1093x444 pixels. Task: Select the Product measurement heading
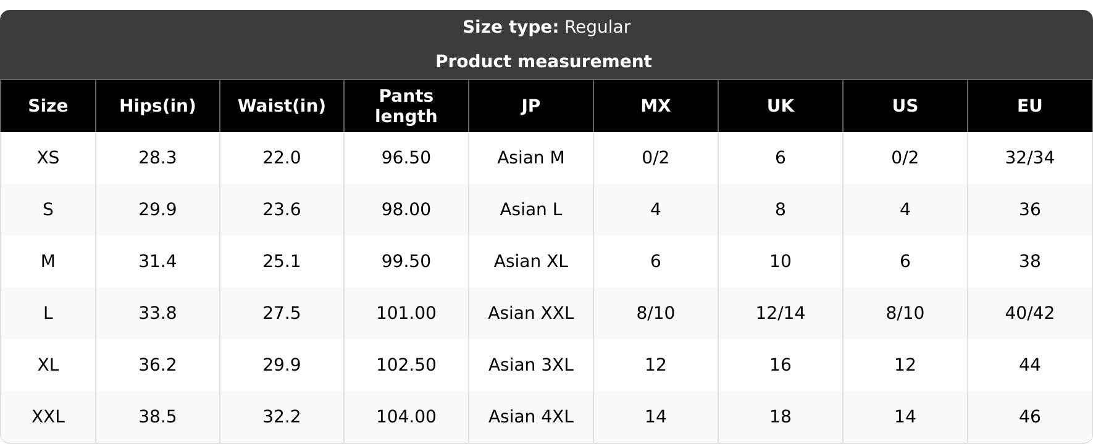(x=543, y=62)
